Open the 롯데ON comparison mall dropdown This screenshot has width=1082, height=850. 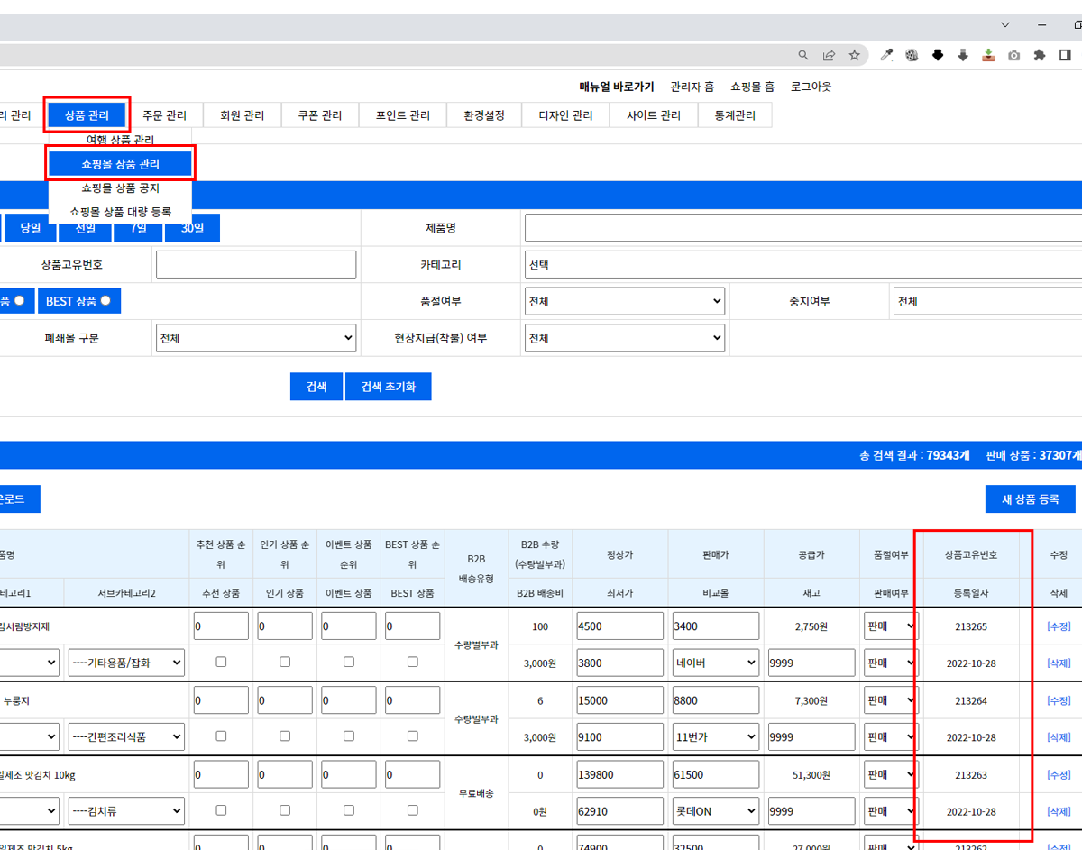point(716,811)
